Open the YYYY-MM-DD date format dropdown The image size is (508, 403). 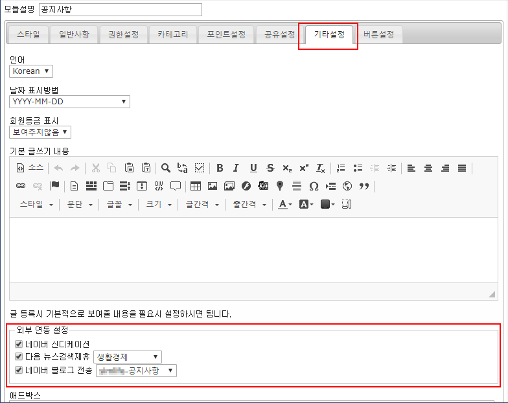coord(70,102)
